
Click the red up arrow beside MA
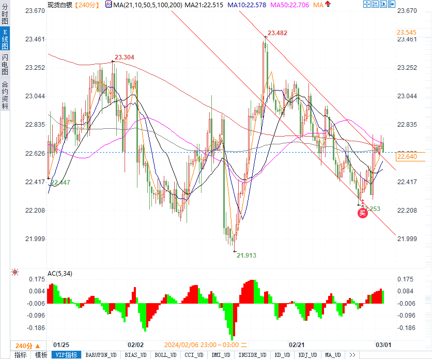click(329, 5)
